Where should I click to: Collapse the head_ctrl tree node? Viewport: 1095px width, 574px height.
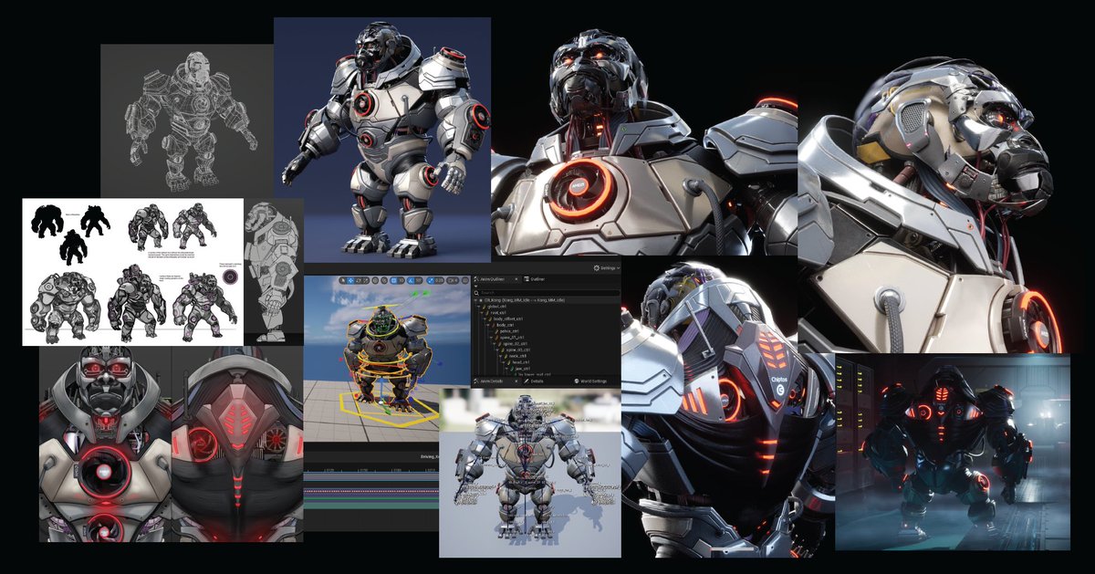(504, 362)
